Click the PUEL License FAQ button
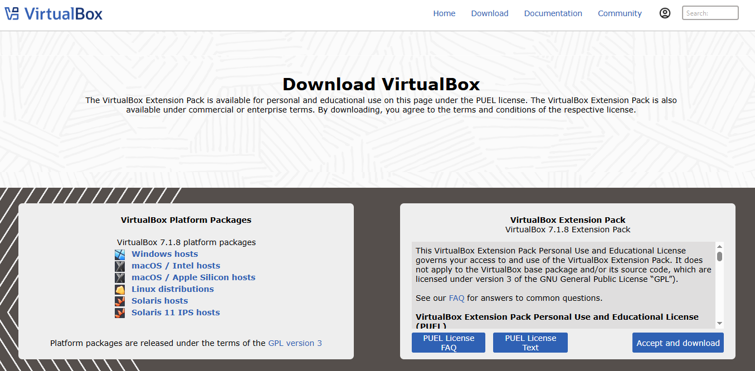The height and width of the screenshot is (371, 755). point(449,343)
